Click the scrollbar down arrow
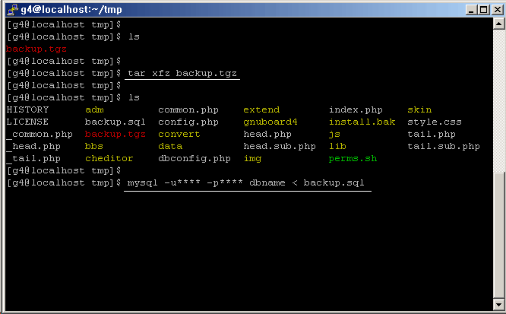The image size is (506, 314). 499,304
